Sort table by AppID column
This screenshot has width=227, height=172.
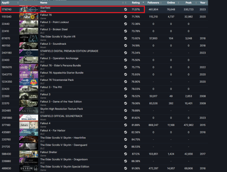point(5,2)
